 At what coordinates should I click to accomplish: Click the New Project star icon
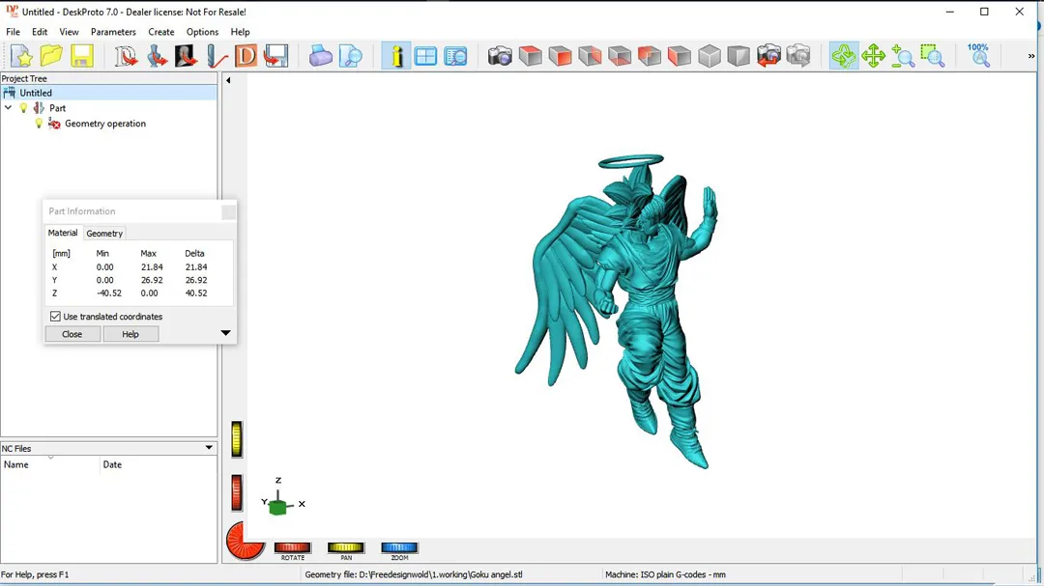pyautogui.click(x=21, y=56)
